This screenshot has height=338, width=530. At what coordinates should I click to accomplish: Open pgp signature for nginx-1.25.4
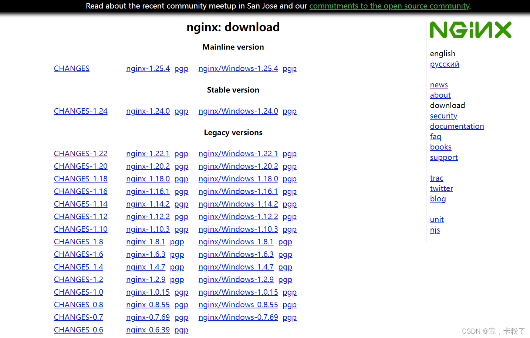pos(181,69)
